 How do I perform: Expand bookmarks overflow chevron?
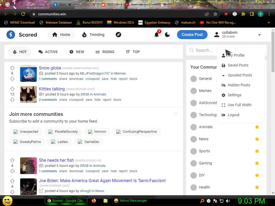[x=269, y=23]
